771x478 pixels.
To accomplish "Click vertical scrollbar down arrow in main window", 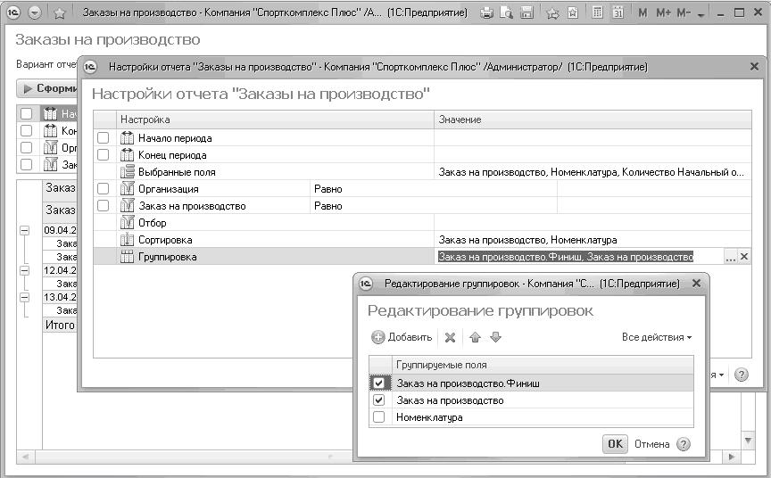I will [x=748, y=441].
